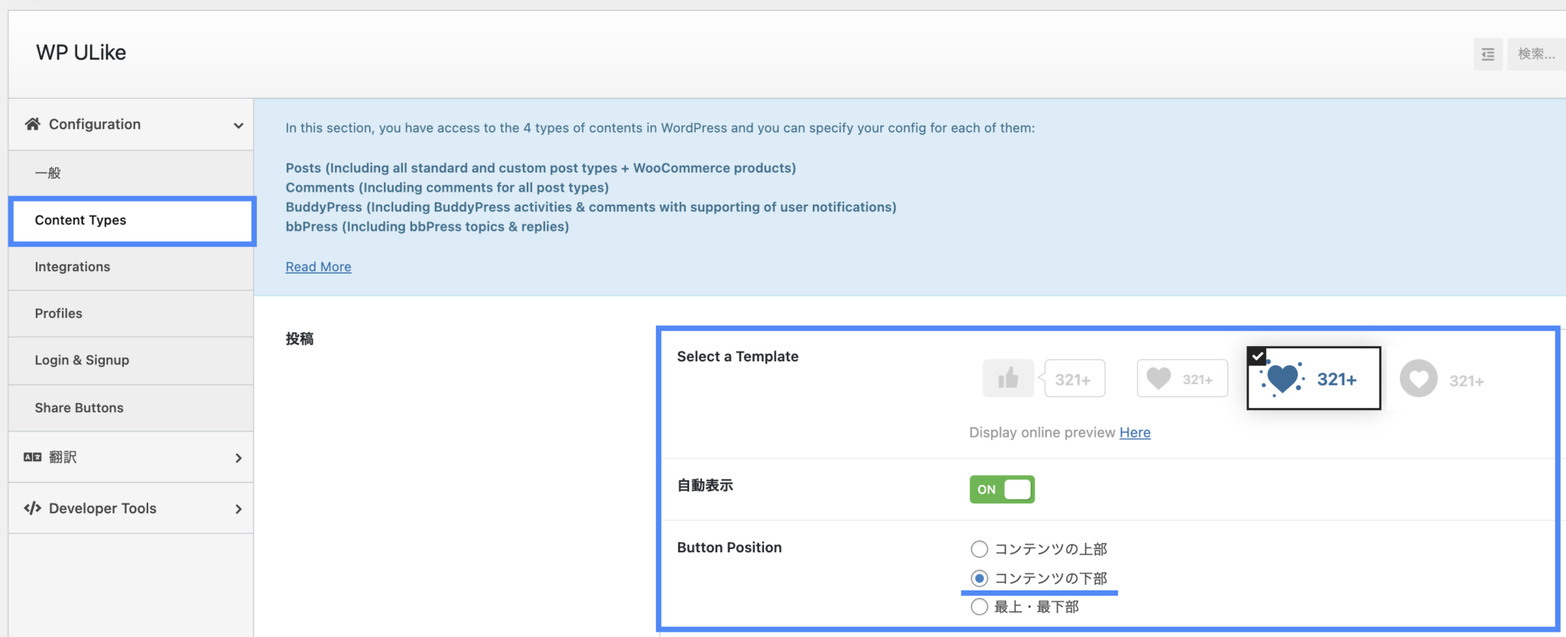Click the code icon beside Developer Tools
Screen dimensions: 1566x637
point(32,508)
